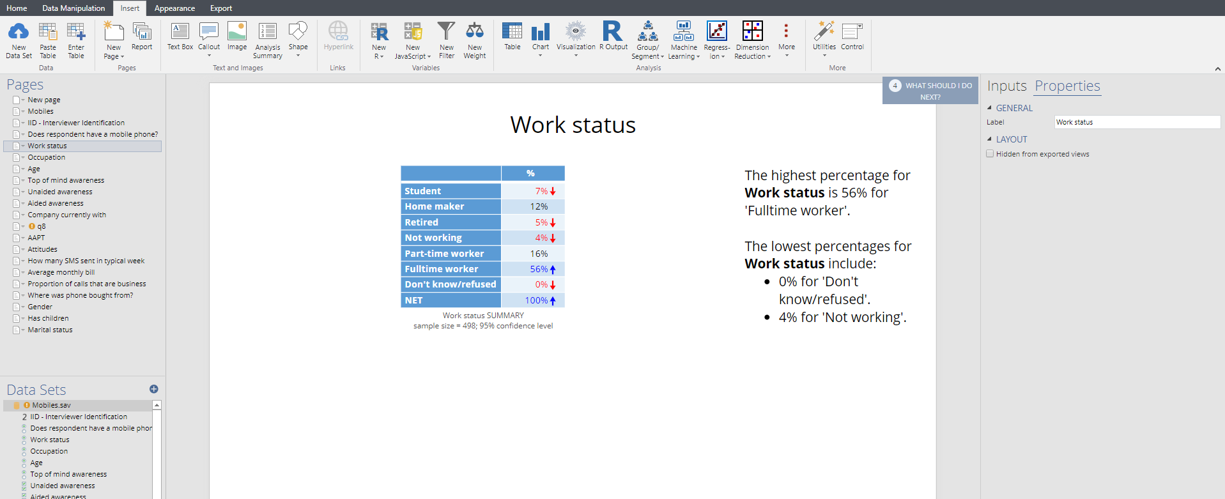The image size is (1225, 499).
Task: Enable Hidden from exported views checkbox
Action: 990,154
